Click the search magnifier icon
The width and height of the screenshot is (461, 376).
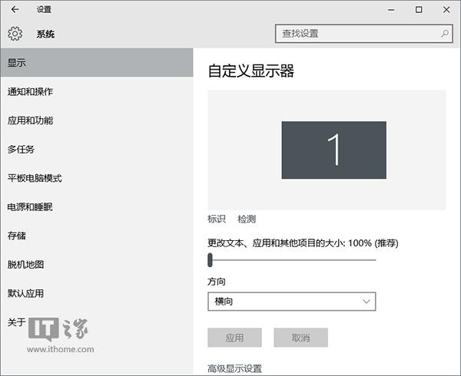(x=445, y=34)
